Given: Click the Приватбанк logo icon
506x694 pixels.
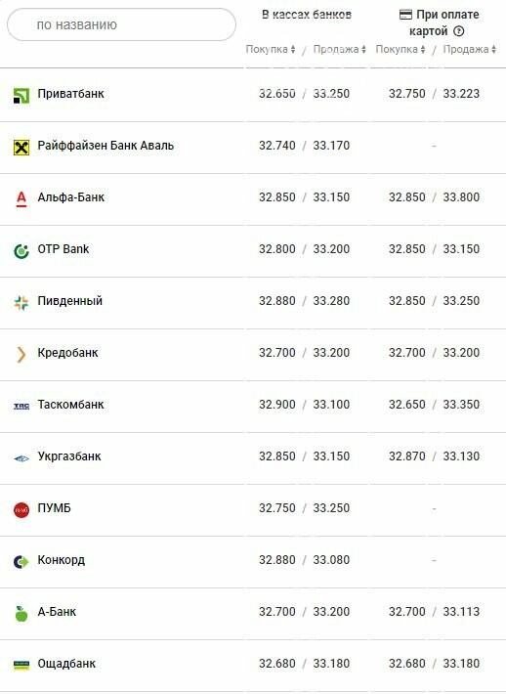Looking at the screenshot, I should point(21,96).
